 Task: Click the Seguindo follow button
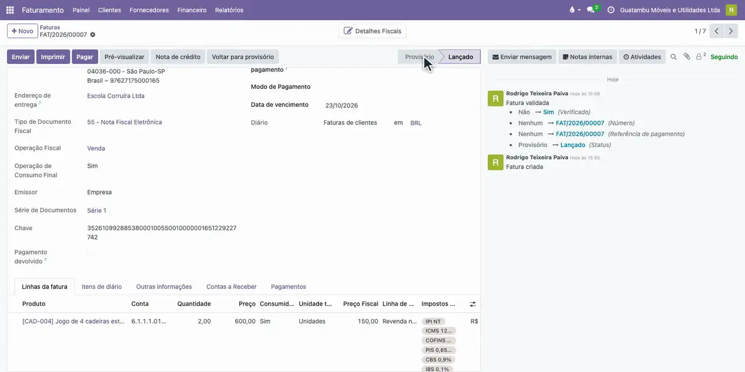[724, 57]
